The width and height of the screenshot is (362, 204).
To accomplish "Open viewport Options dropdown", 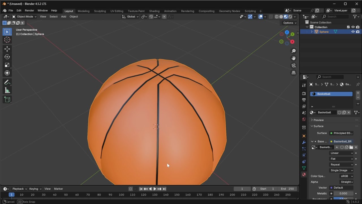I will (290, 23).
